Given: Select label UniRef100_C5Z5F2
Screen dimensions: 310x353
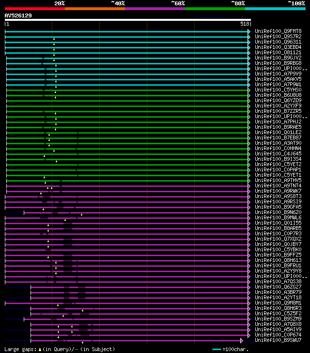Looking at the screenshot, I should (278, 314).
